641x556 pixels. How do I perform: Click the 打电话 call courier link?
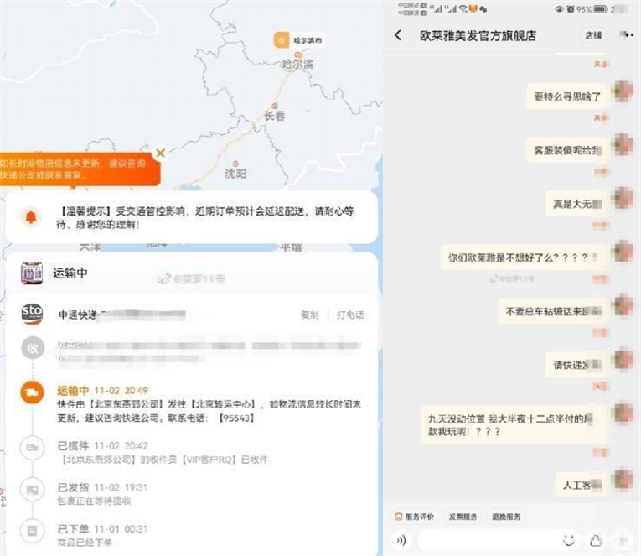coord(350,314)
